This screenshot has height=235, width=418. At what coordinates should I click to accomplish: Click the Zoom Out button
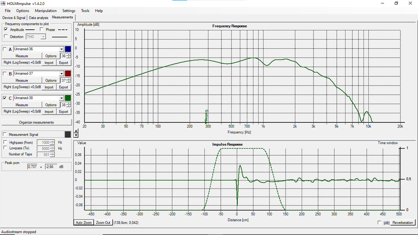[x=103, y=223]
